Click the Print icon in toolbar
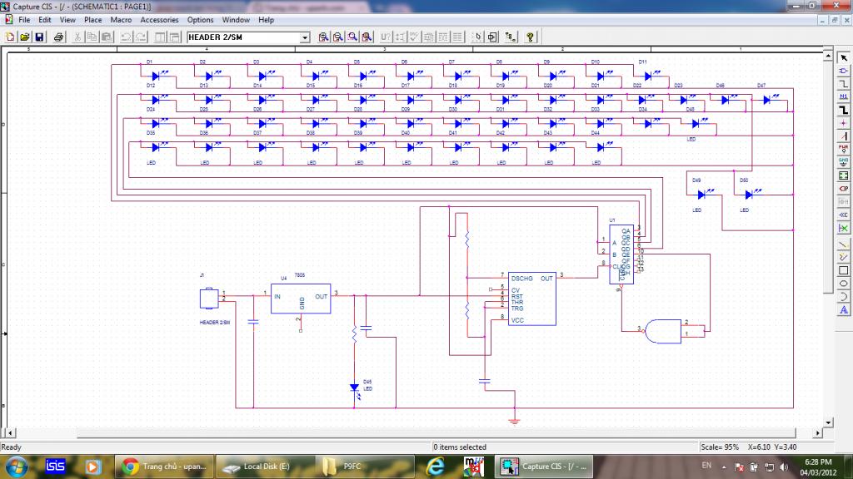 pyautogui.click(x=59, y=37)
